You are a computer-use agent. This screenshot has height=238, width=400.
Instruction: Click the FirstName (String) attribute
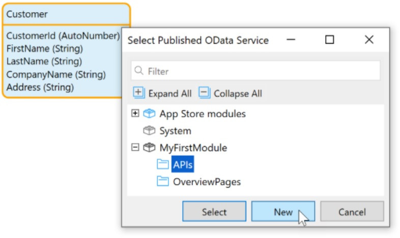(44, 49)
